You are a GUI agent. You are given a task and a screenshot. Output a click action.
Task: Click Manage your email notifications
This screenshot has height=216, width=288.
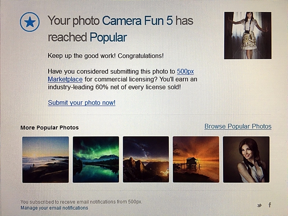(54, 208)
